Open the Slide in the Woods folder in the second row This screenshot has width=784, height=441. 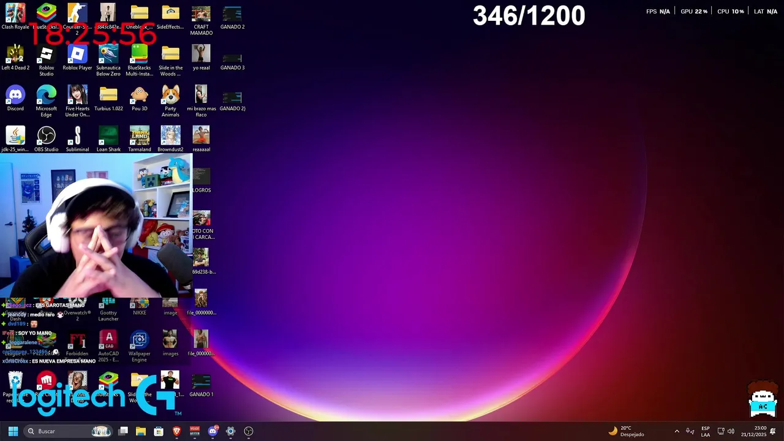pos(170,61)
